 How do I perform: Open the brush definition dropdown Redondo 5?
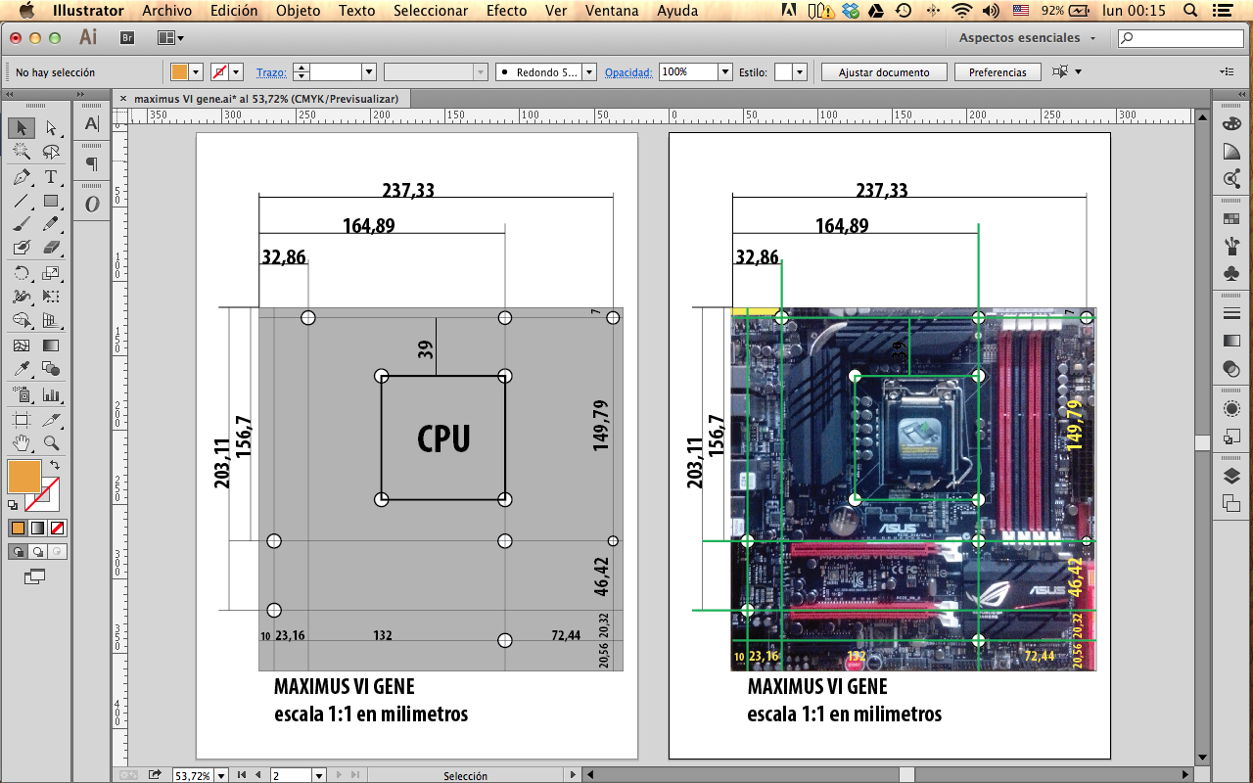tap(589, 72)
